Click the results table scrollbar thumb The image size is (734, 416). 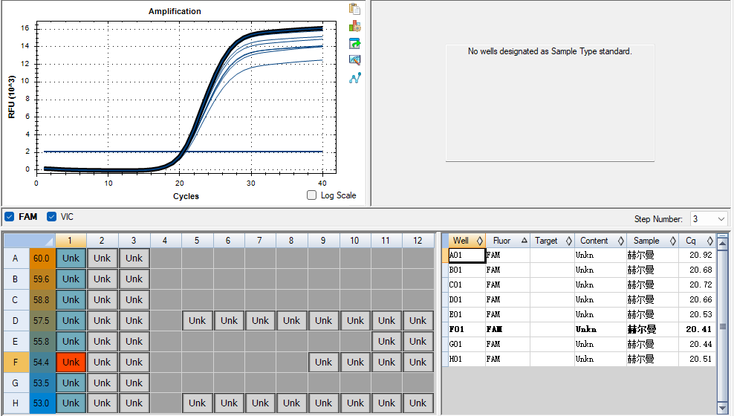point(722,325)
